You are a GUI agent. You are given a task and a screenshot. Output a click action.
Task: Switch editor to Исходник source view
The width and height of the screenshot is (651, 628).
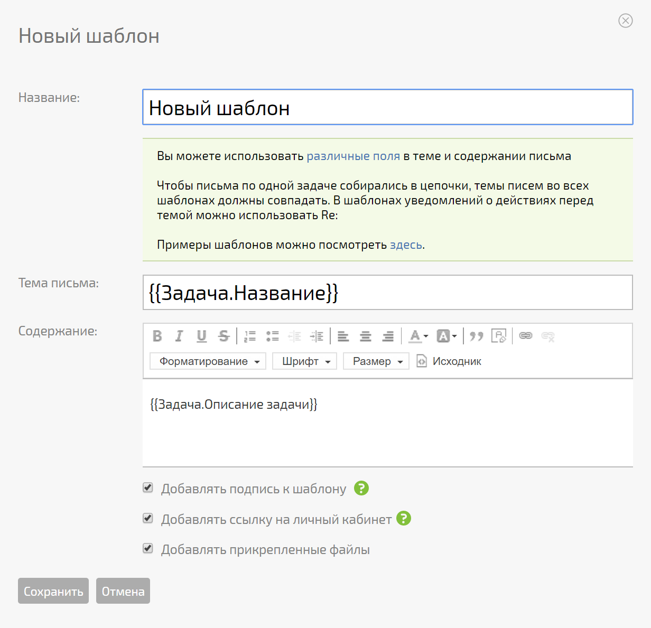coord(449,361)
